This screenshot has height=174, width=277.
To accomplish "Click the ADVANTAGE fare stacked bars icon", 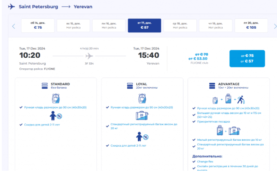I will click(212, 86).
